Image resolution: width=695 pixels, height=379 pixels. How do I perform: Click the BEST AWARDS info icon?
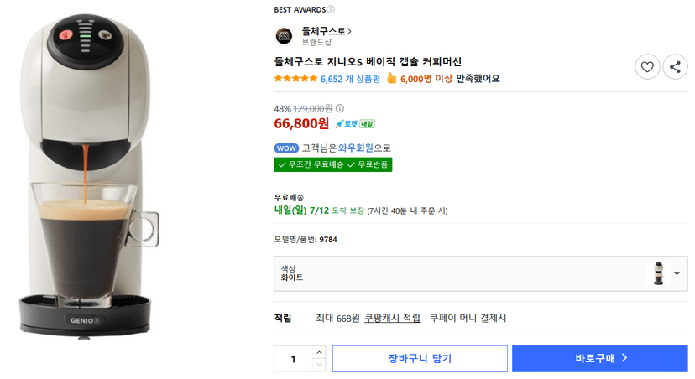(x=331, y=9)
